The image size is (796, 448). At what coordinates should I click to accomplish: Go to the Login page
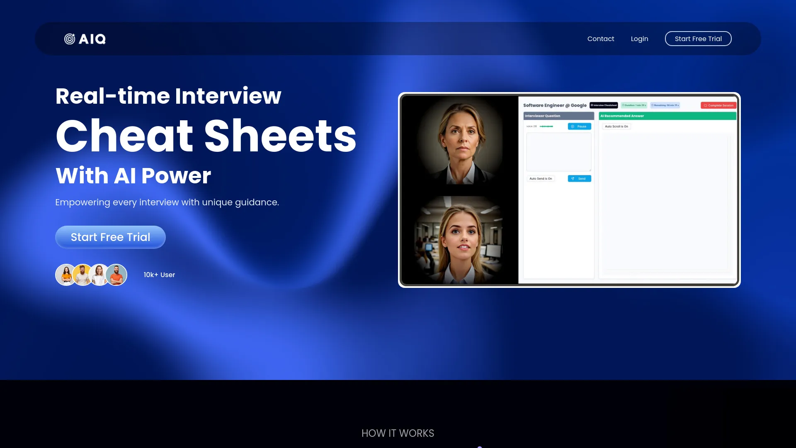tap(639, 39)
